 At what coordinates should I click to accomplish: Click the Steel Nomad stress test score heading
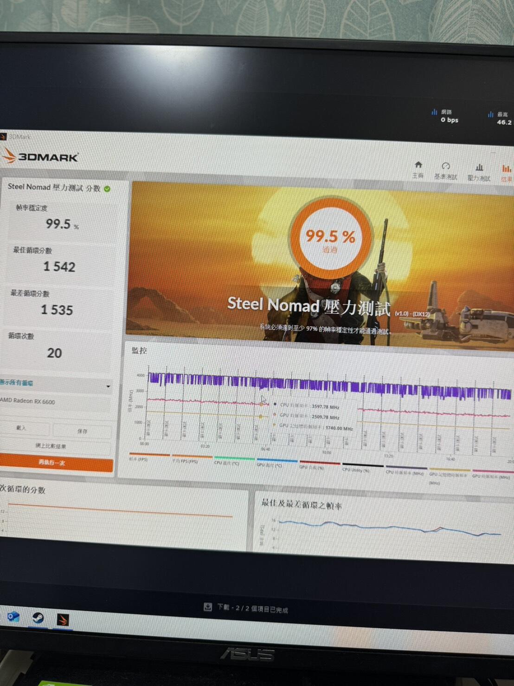(54, 187)
